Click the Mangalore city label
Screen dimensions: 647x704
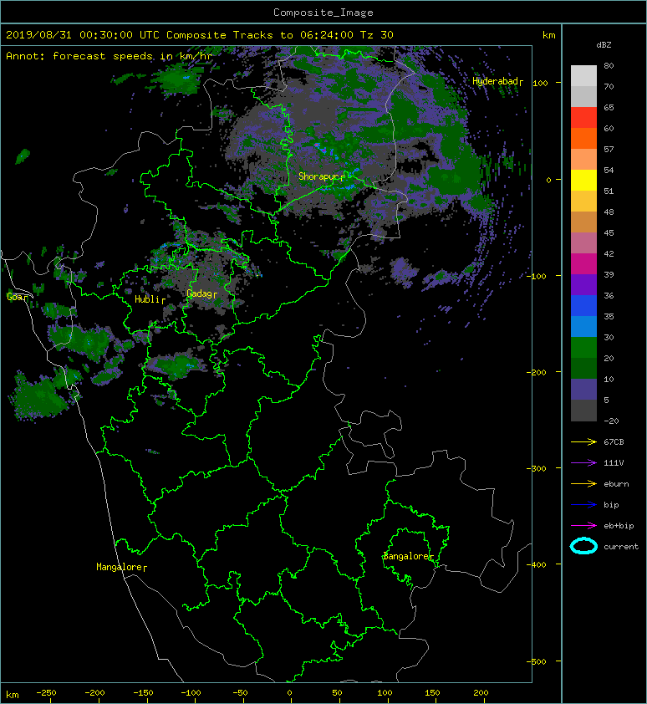pos(119,567)
